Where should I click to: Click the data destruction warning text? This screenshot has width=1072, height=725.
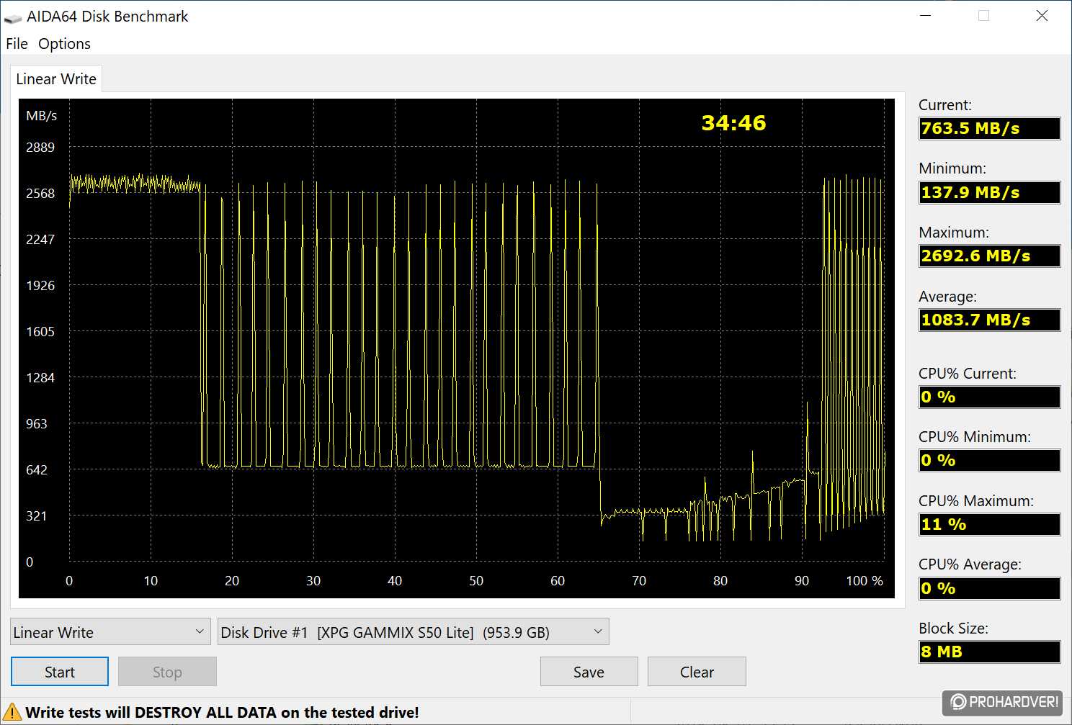[x=222, y=712]
